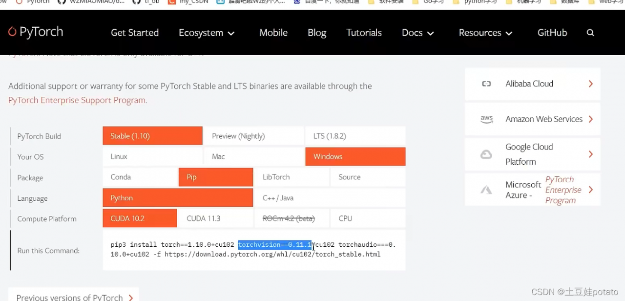Click the 'Compute Platform' row label
Image resolution: width=625 pixels, height=301 pixels.
coord(47,219)
